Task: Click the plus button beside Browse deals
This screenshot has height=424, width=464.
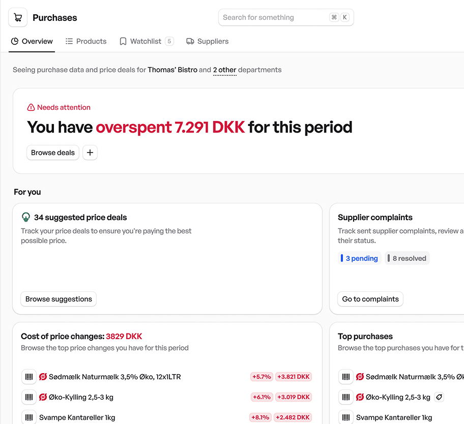Action: pyautogui.click(x=90, y=153)
